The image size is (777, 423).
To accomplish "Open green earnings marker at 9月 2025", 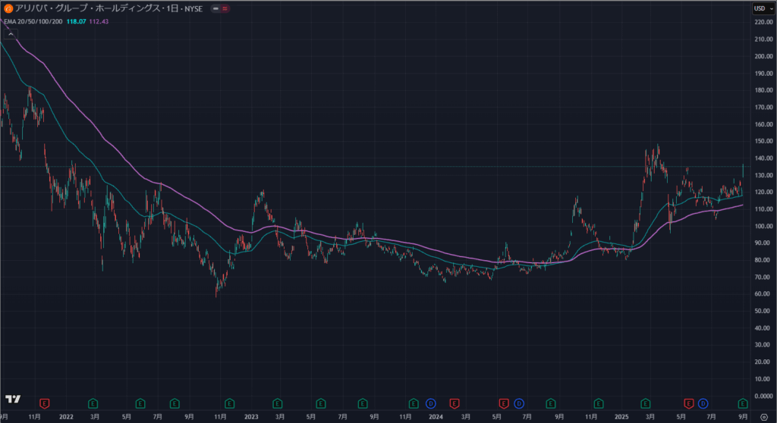I will coord(743,404).
